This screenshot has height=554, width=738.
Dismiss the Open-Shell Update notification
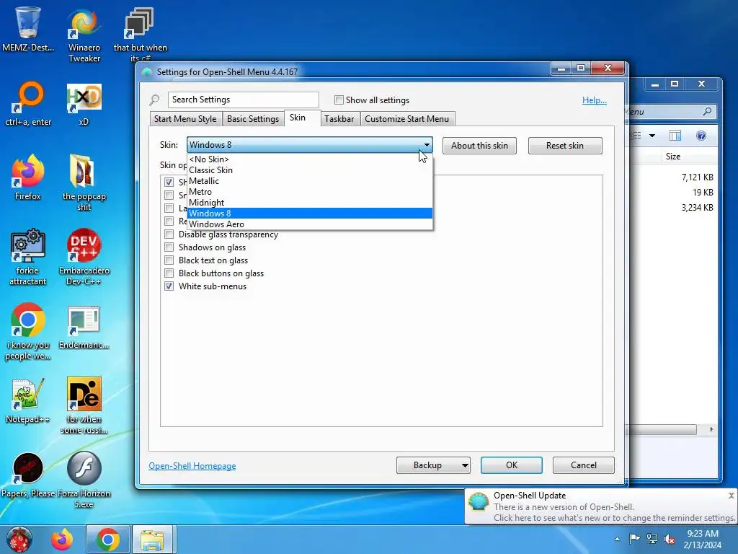(x=731, y=496)
